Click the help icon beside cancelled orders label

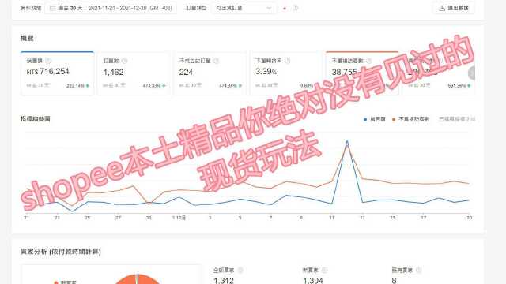(216, 61)
